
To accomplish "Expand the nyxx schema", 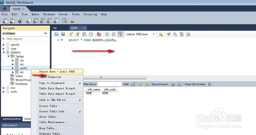I will (4, 48).
